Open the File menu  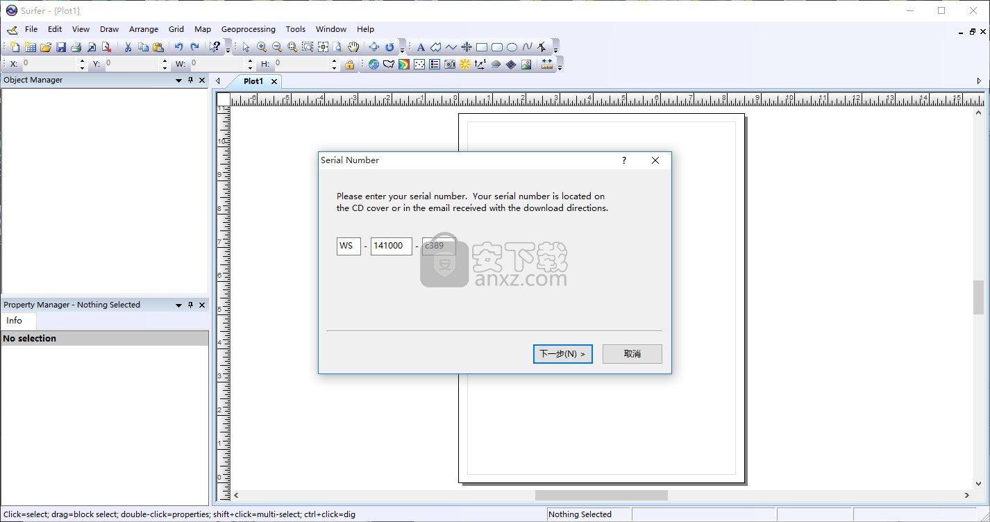tap(31, 29)
